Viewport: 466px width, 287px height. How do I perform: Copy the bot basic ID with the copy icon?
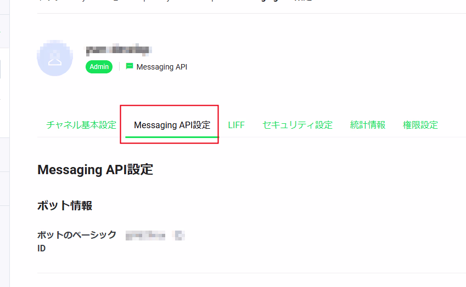(x=179, y=236)
